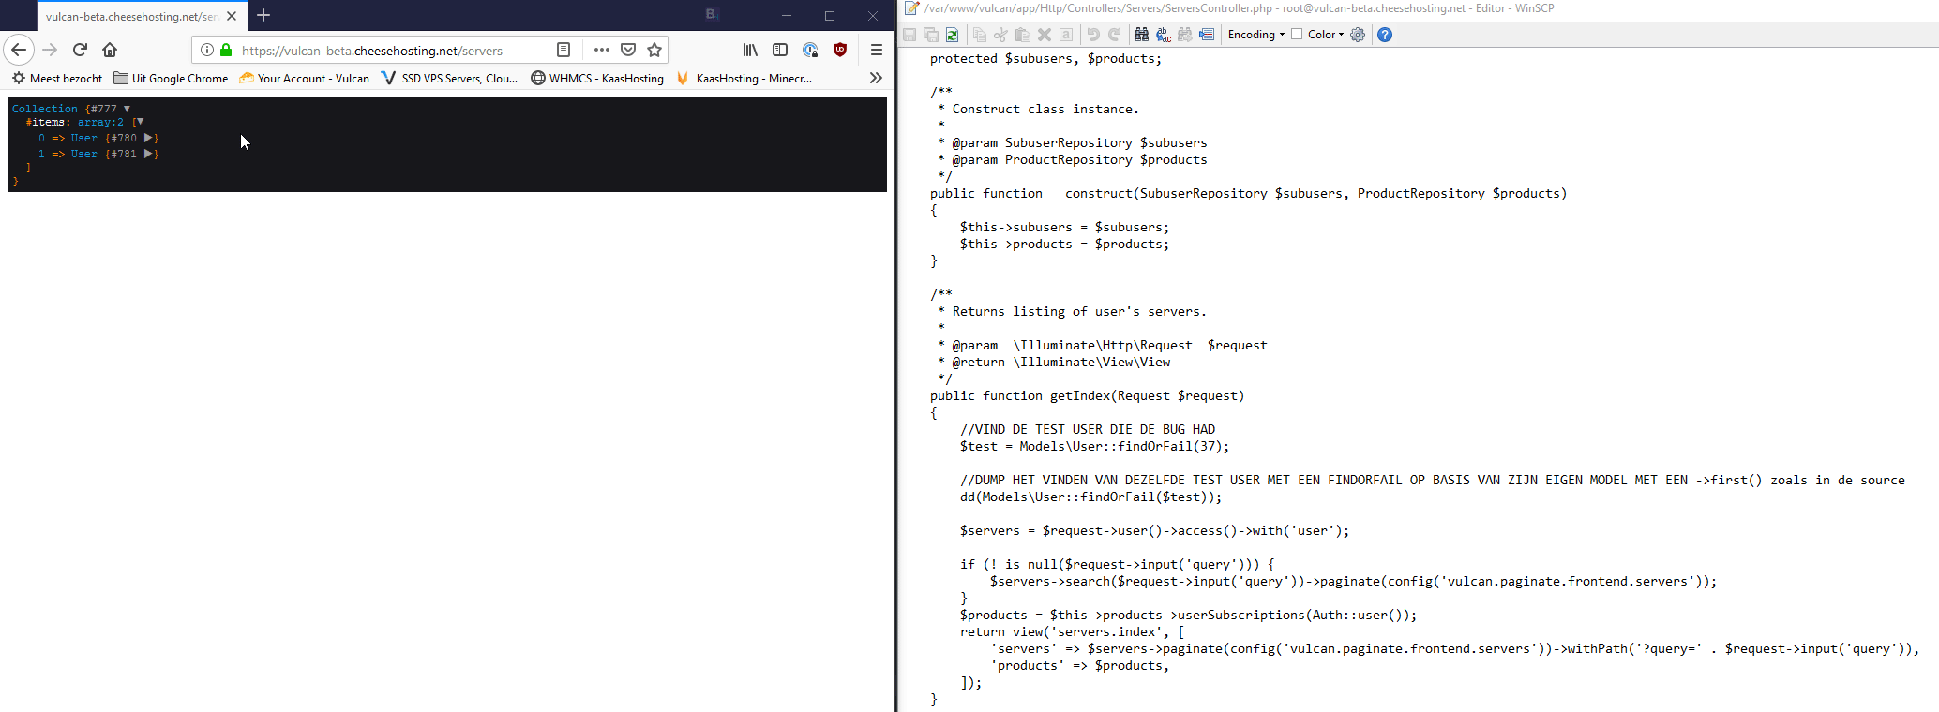Toggle Reader View in address bar
Screen dimensions: 1939x712
click(564, 50)
